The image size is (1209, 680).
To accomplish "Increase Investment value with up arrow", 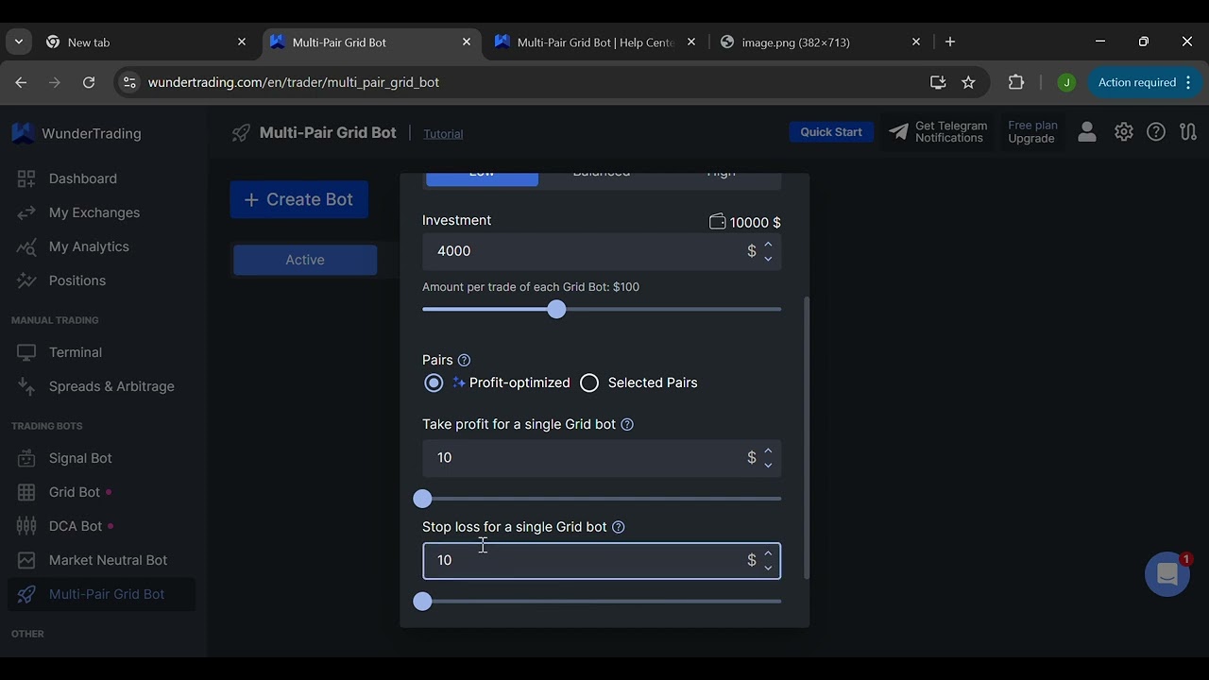I will 768,245.
